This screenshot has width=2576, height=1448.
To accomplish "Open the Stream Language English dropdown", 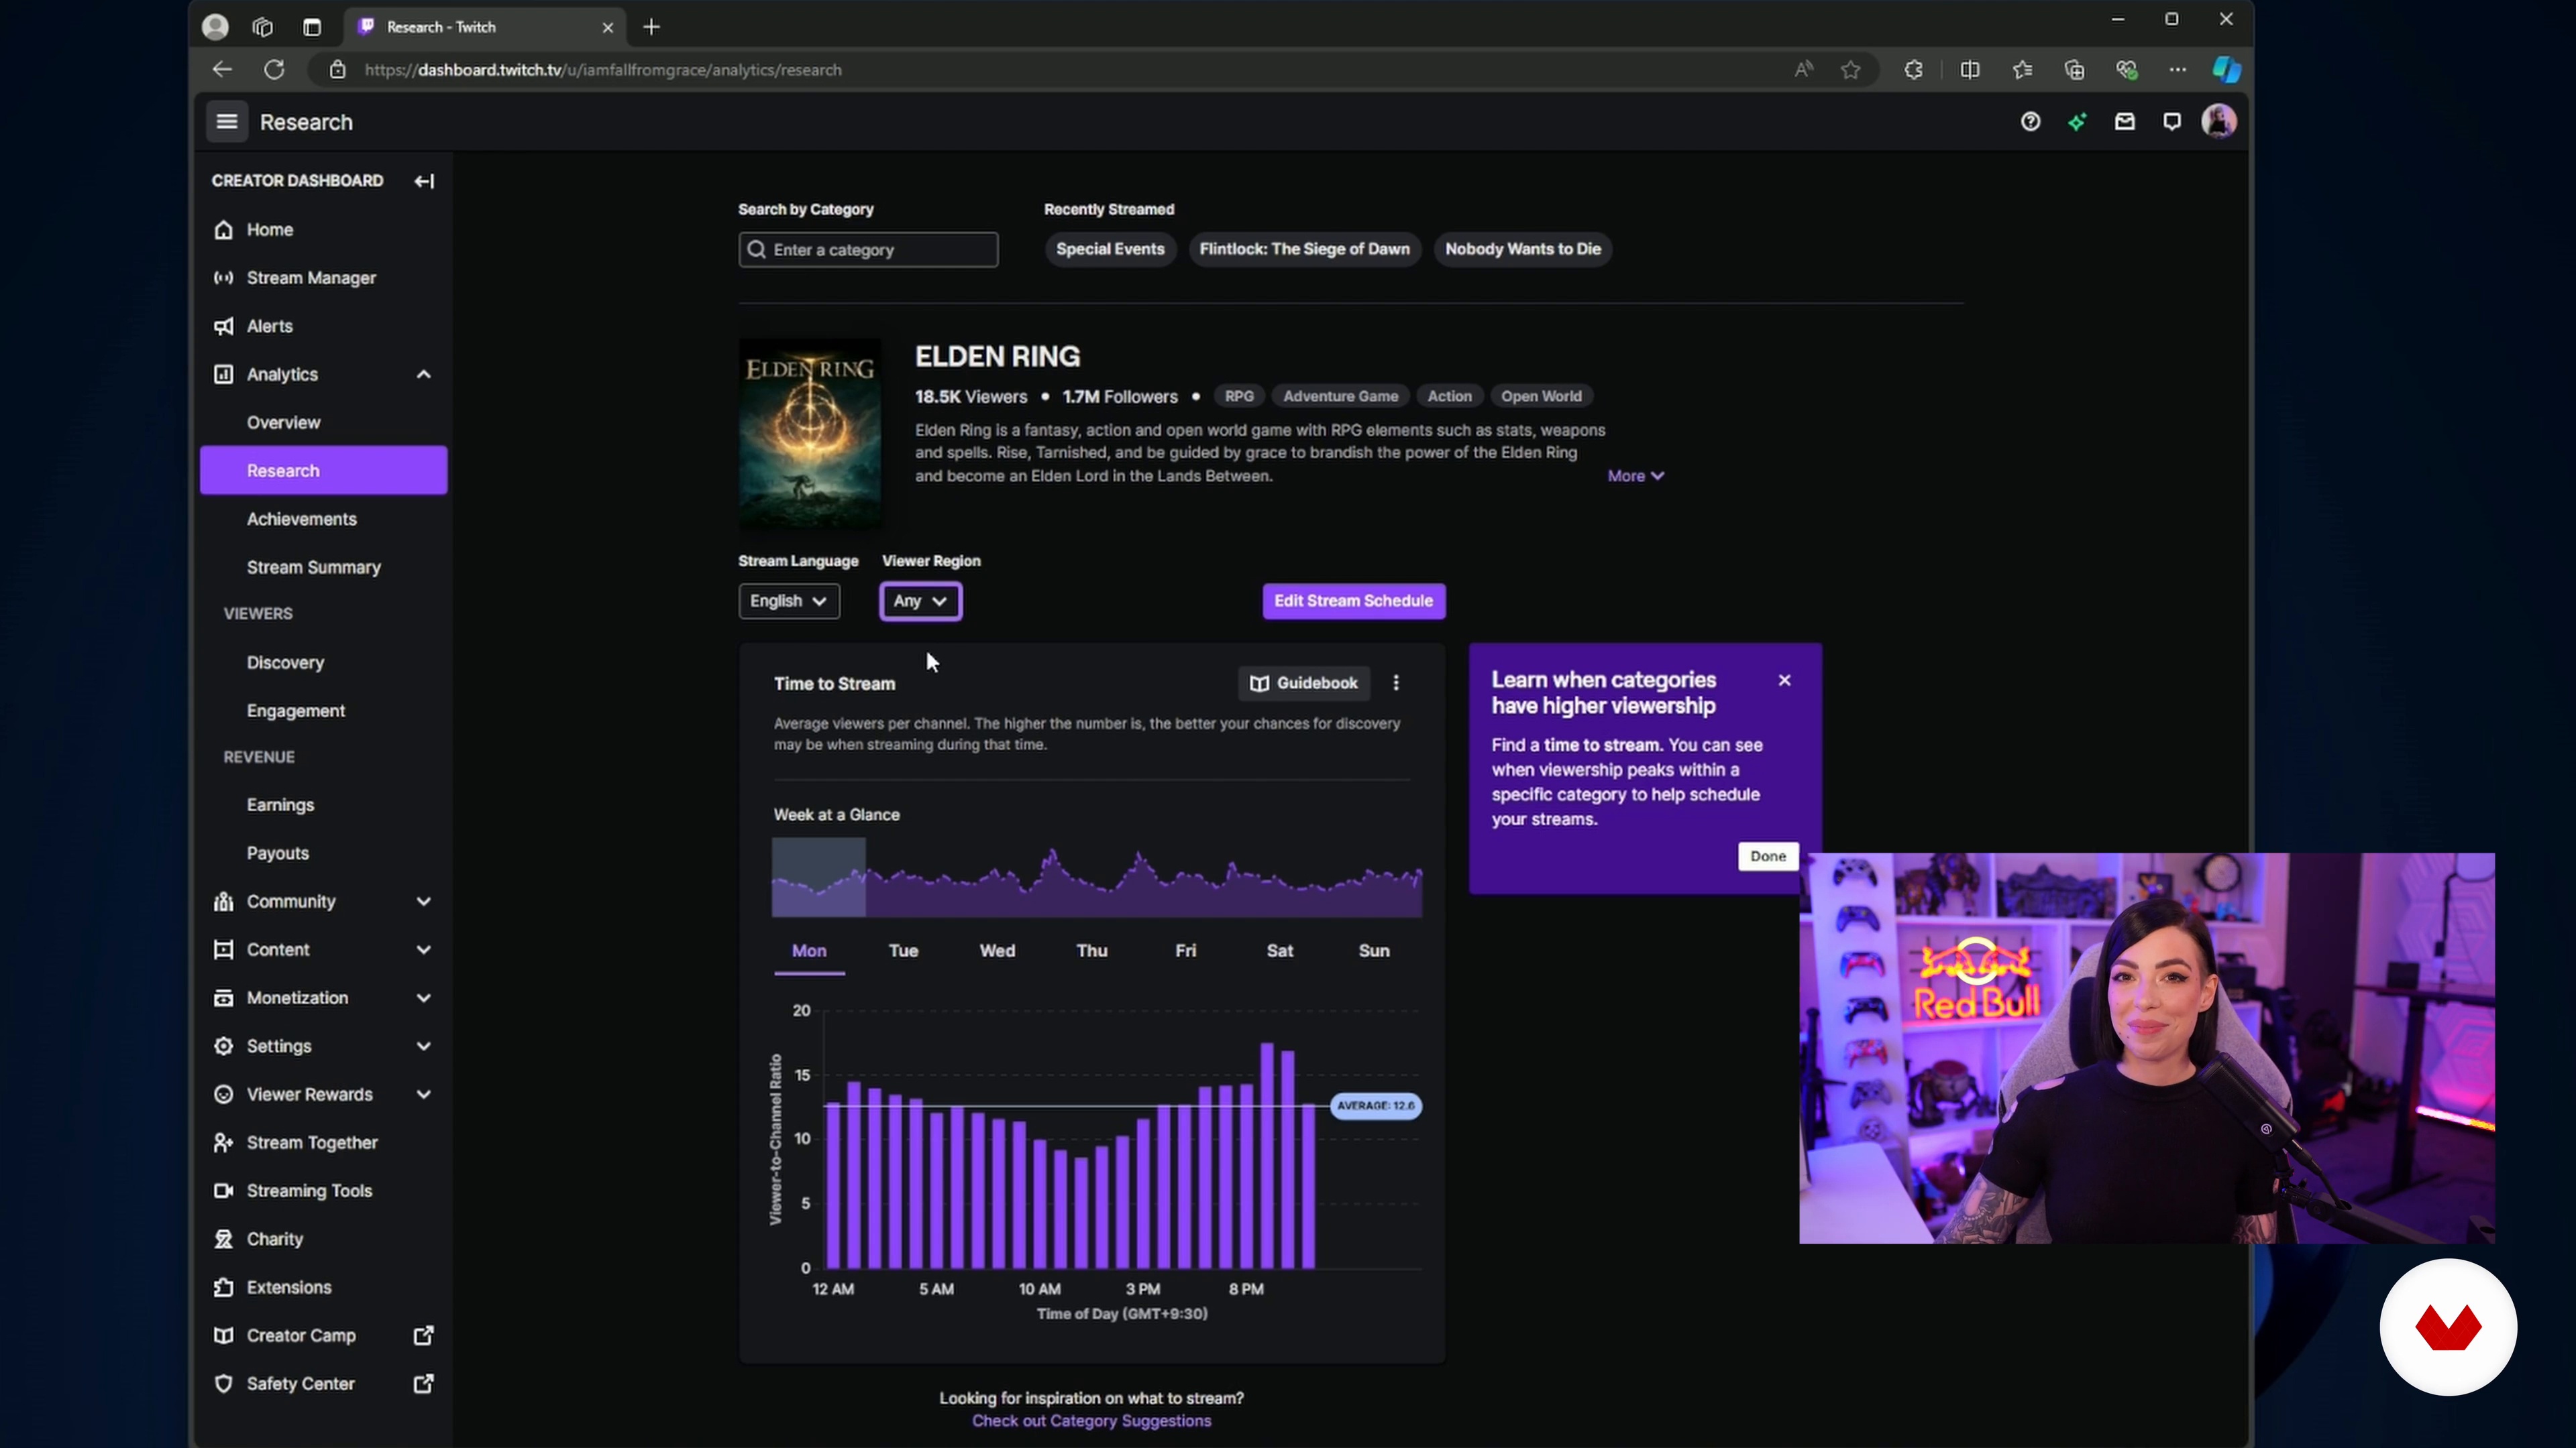I will click(x=789, y=601).
